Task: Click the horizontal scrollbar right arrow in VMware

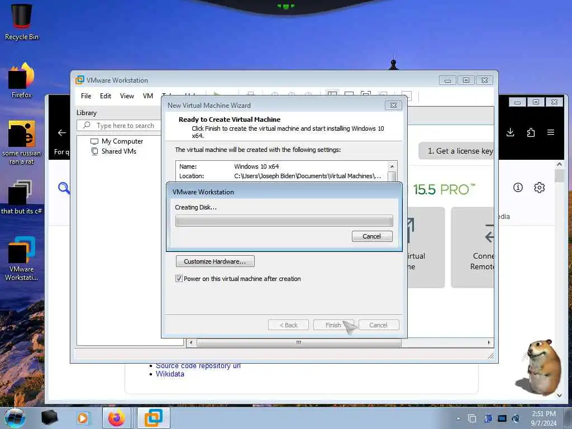Action: point(489,342)
